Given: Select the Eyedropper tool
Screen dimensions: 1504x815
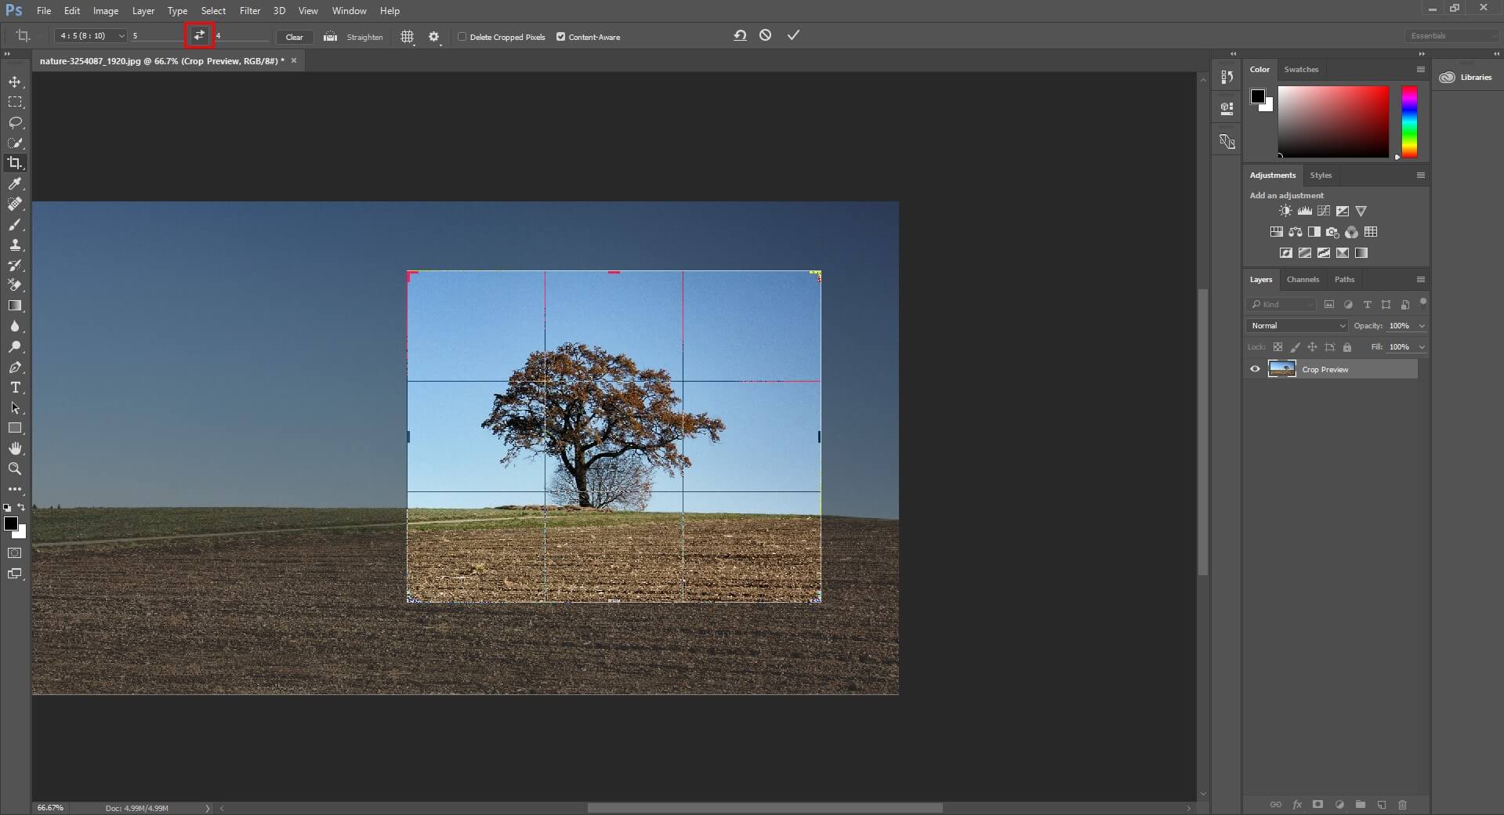Looking at the screenshot, I should pyautogui.click(x=16, y=184).
